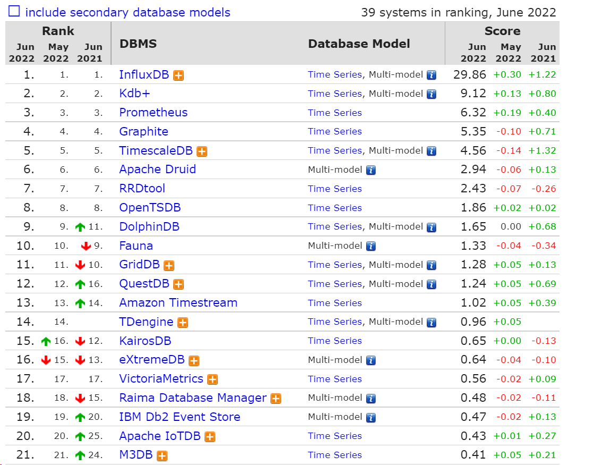
Task: Click the orange plus icon beside VictoriaMetrics
Action: (x=213, y=379)
